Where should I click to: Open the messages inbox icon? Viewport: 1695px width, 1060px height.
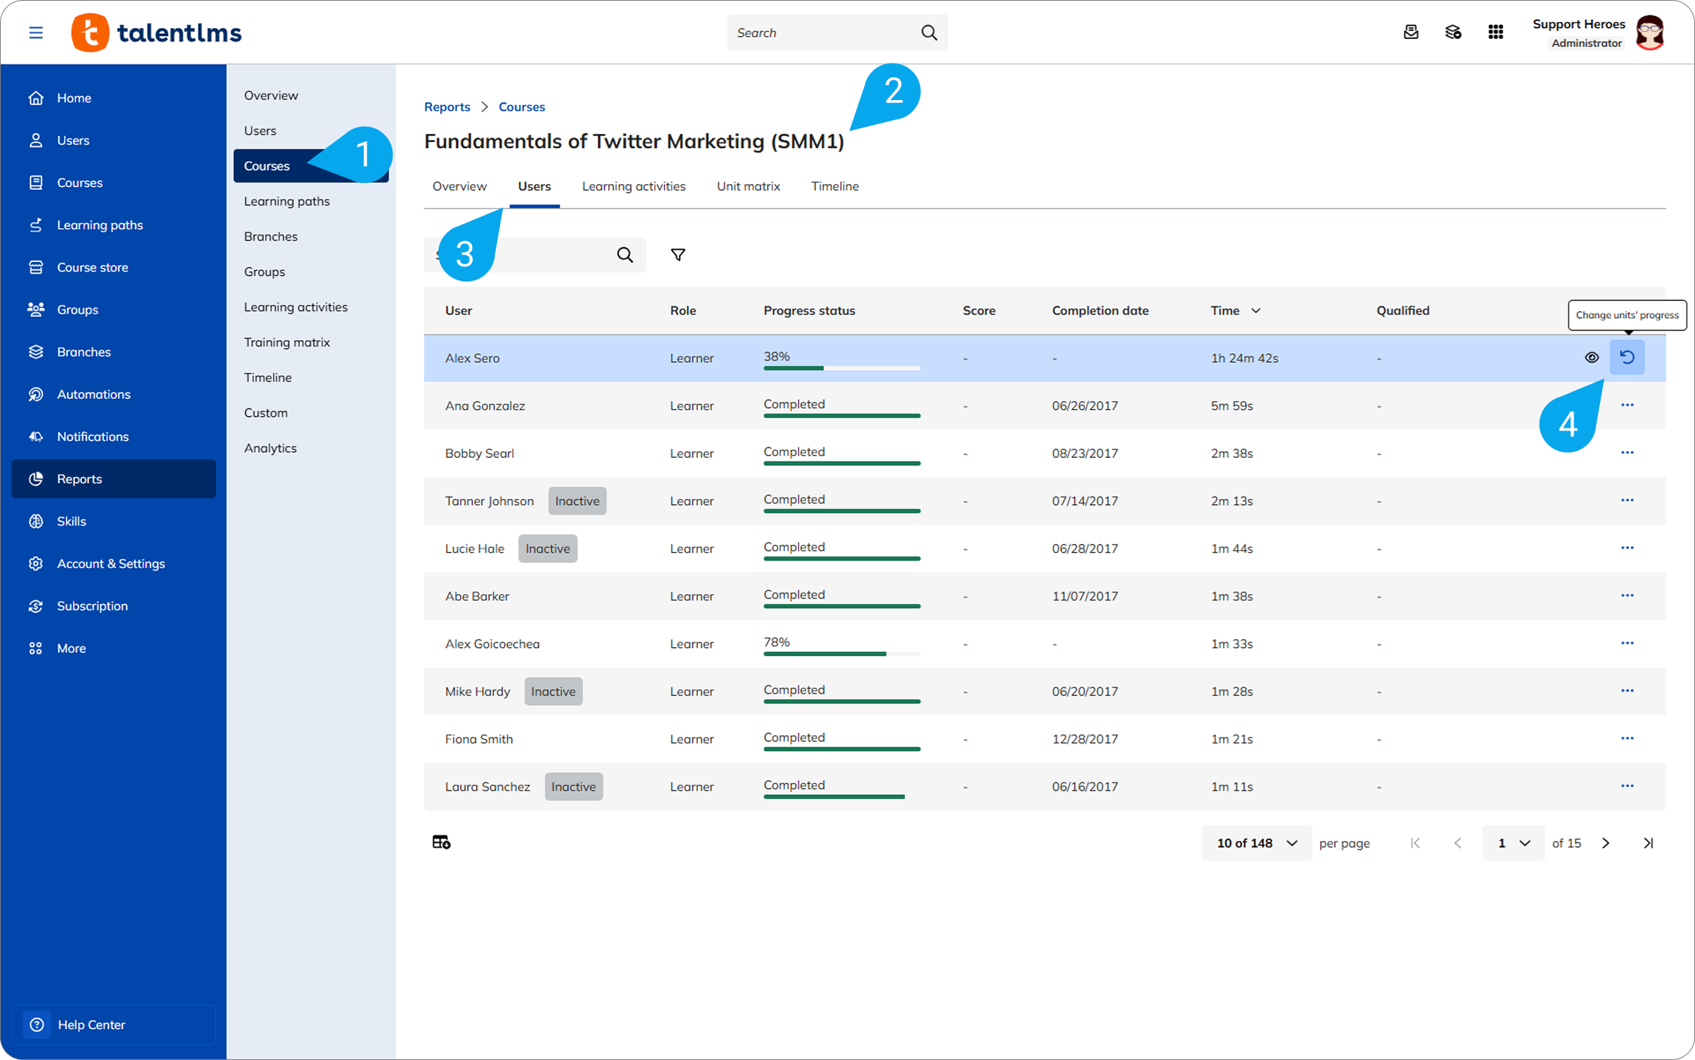pyautogui.click(x=1411, y=32)
